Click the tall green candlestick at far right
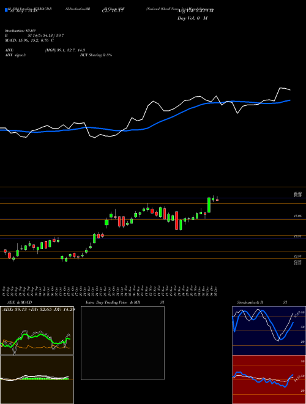 click(x=209, y=205)
